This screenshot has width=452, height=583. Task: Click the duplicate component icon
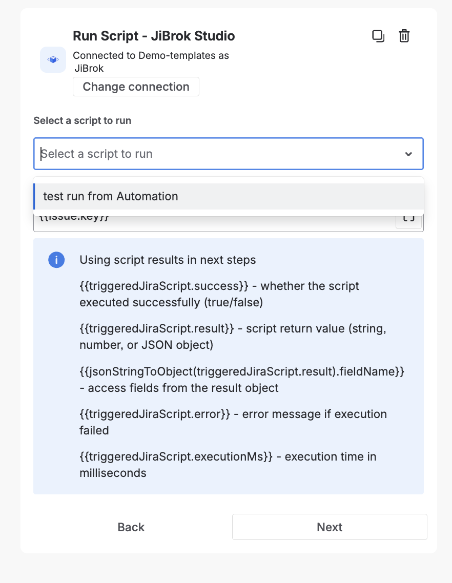click(378, 36)
